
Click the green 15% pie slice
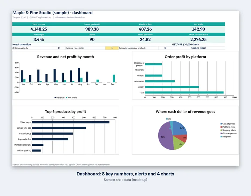click(x=178, y=143)
